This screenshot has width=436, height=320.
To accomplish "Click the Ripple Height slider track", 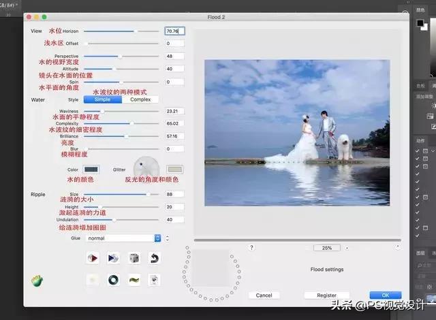I will (121, 207).
